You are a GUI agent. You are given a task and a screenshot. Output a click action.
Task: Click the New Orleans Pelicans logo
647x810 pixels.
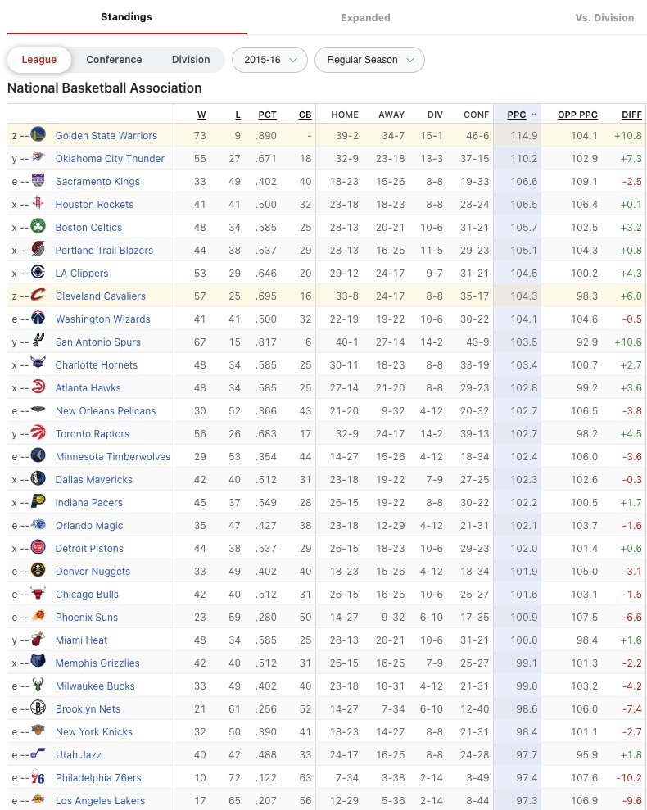[38, 410]
